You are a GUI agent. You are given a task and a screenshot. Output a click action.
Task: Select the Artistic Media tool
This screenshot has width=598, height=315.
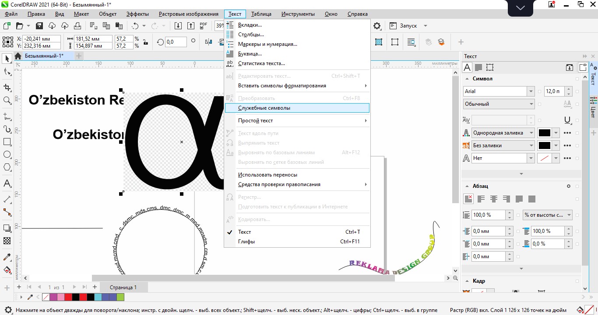pyautogui.click(x=7, y=129)
